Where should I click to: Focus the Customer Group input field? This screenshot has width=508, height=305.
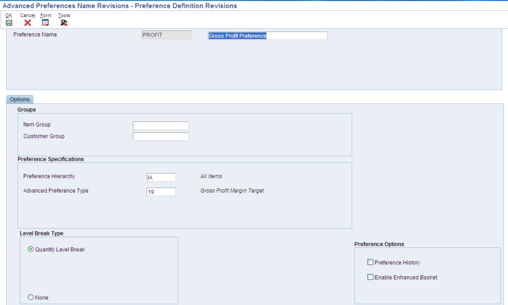click(x=161, y=137)
